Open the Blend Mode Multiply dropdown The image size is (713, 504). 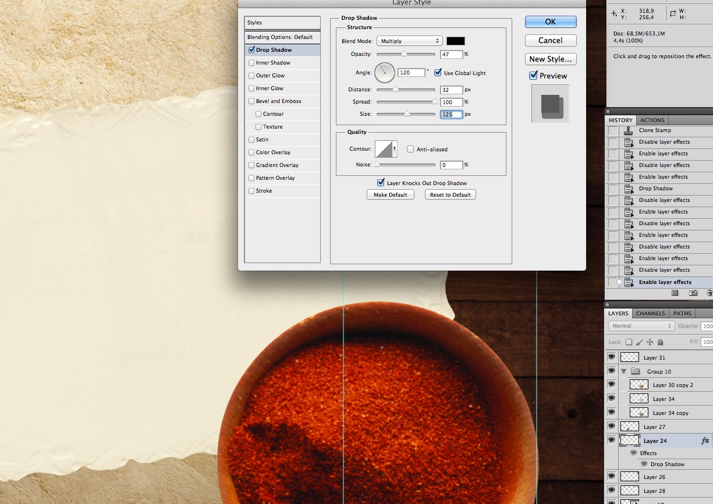coord(410,41)
